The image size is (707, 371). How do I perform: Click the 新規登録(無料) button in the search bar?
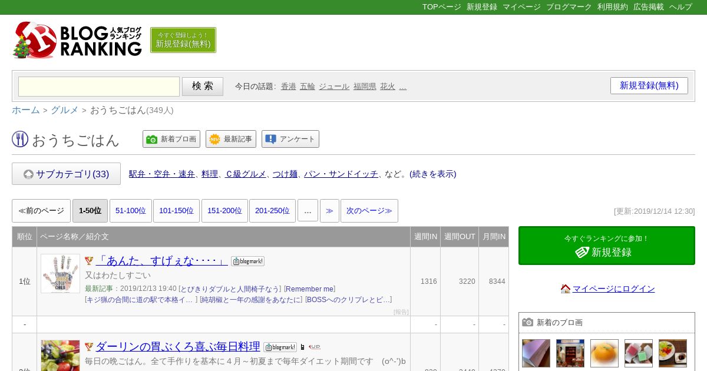pyautogui.click(x=649, y=85)
